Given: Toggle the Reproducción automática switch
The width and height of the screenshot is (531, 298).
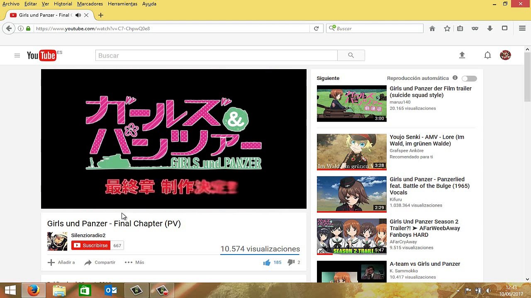Looking at the screenshot, I should pyautogui.click(x=470, y=78).
